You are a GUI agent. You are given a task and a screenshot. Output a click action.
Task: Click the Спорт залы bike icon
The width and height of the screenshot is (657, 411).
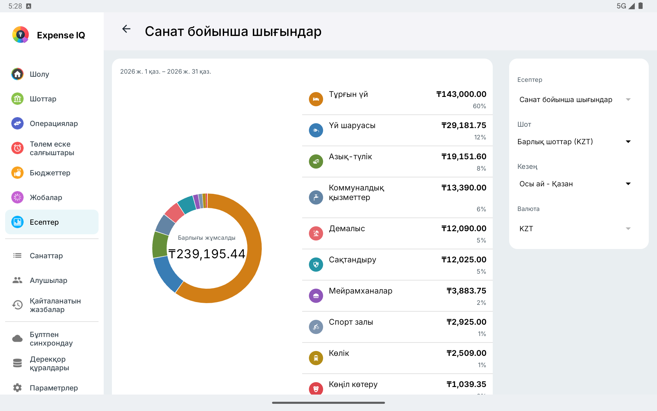pyautogui.click(x=316, y=327)
